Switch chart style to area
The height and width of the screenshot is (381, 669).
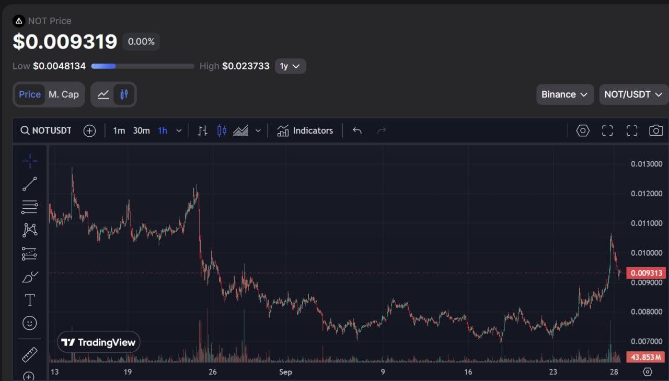[x=240, y=130]
